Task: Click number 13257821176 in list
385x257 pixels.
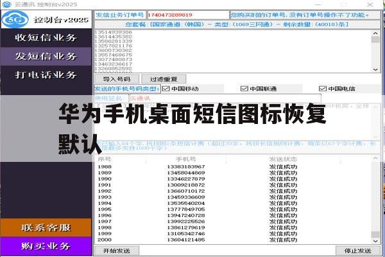Action: click(x=114, y=46)
